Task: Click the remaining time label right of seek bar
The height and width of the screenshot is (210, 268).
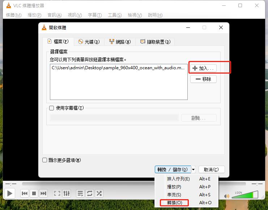Action: pos(257,184)
